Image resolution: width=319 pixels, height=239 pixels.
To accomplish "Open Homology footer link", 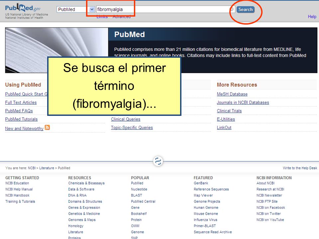I will coord(76,226).
